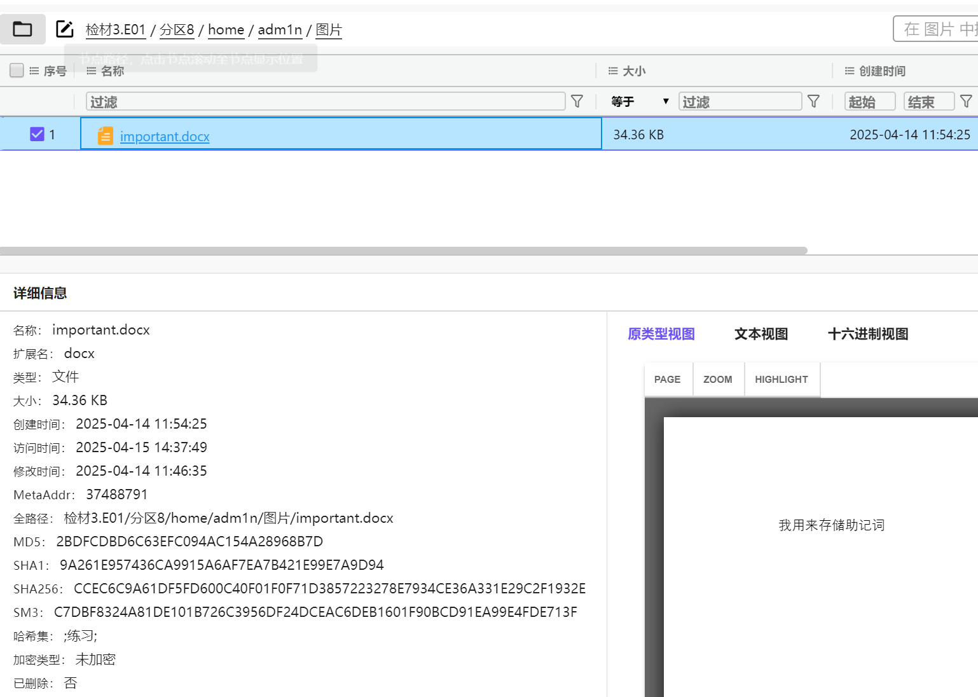This screenshot has height=697, width=978.
Task: Open column menu icon beside 大小
Action: [x=613, y=71]
